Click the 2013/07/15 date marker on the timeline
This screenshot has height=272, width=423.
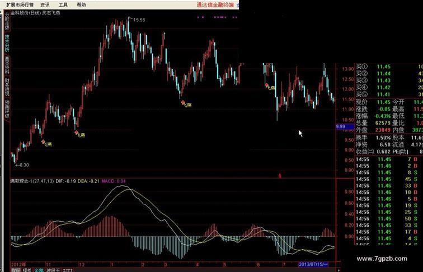[x=313, y=264]
